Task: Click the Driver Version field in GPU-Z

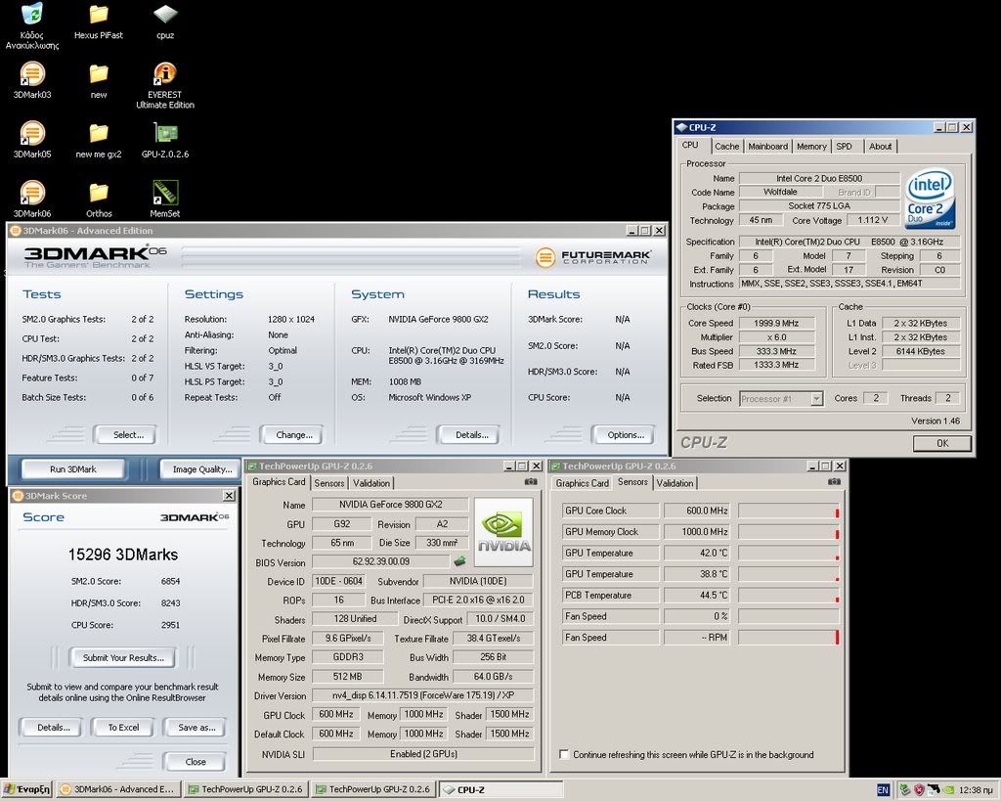Action: (423, 695)
